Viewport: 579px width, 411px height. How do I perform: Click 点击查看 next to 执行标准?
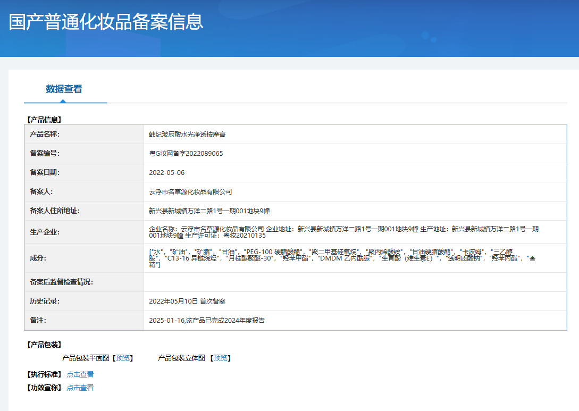[x=80, y=374]
